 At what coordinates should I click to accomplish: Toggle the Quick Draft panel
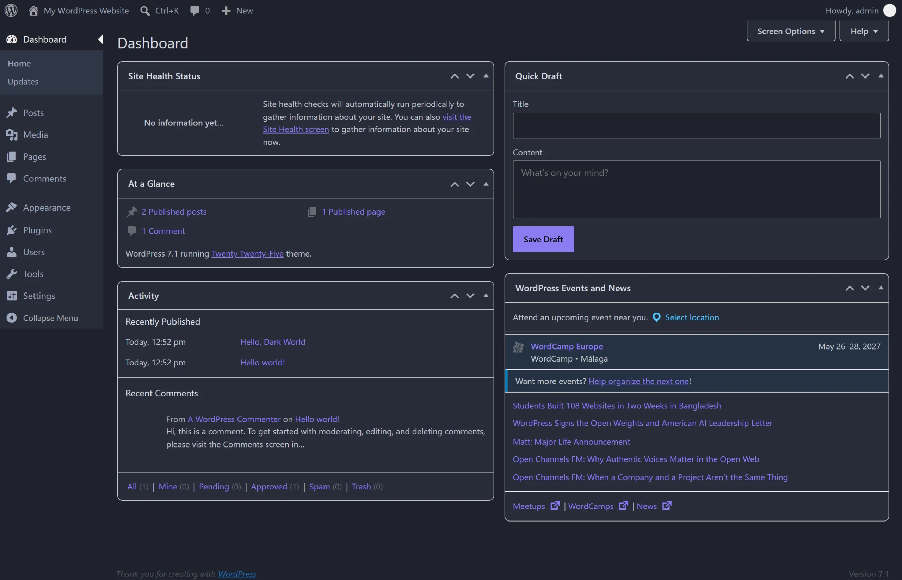pos(881,76)
